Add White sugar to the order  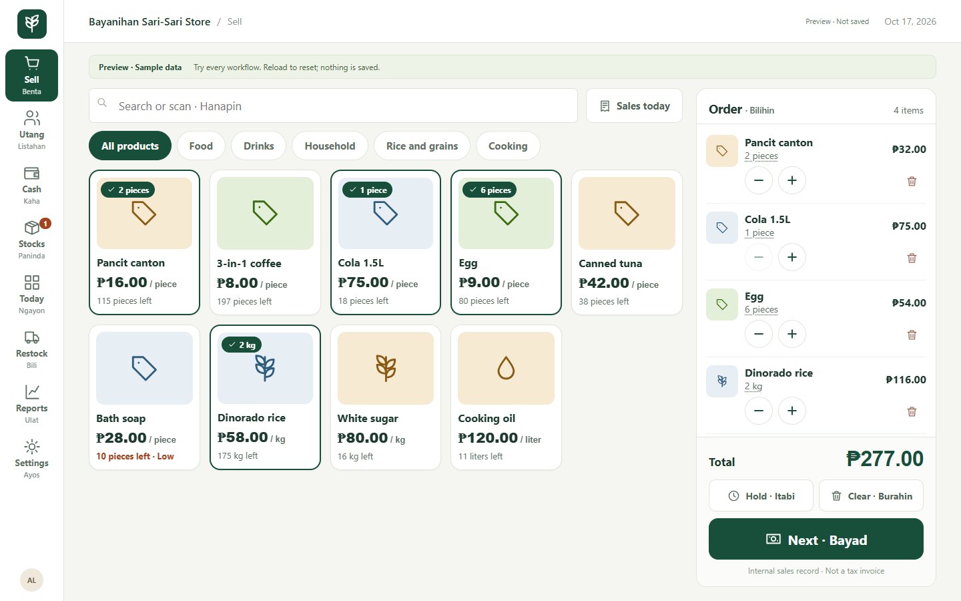point(386,397)
